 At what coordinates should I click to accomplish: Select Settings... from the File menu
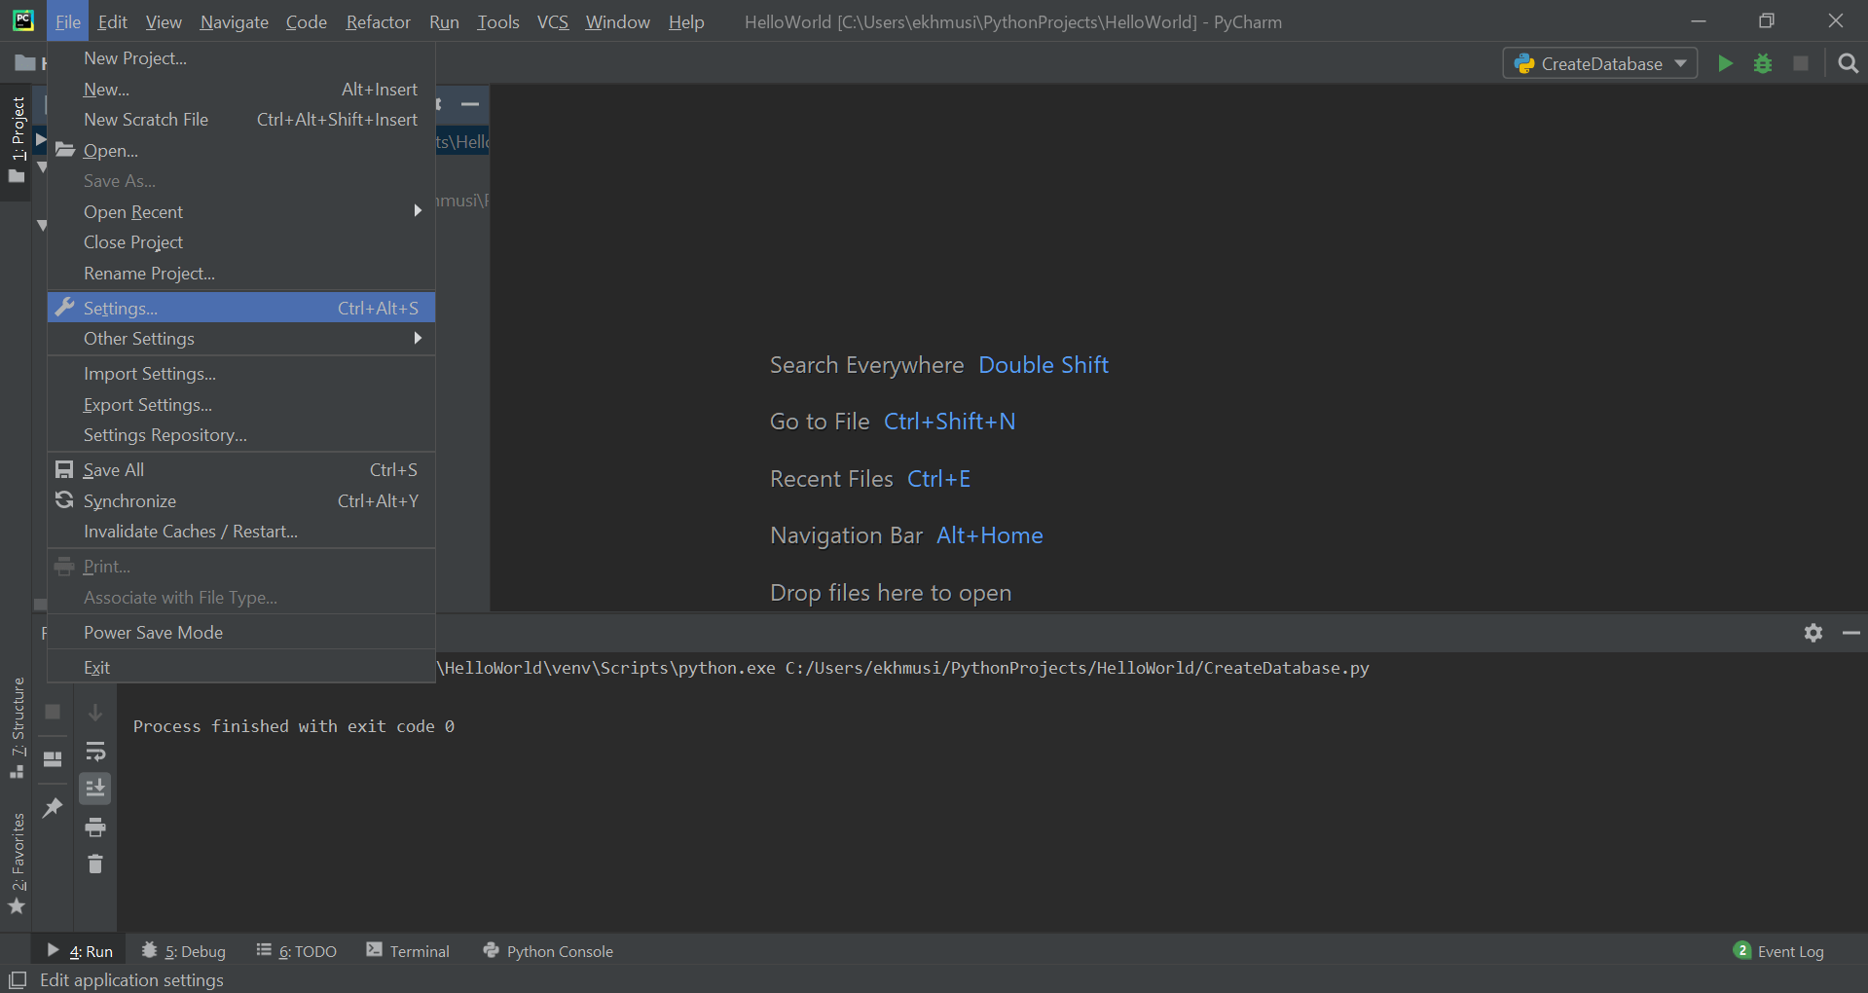click(x=121, y=309)
